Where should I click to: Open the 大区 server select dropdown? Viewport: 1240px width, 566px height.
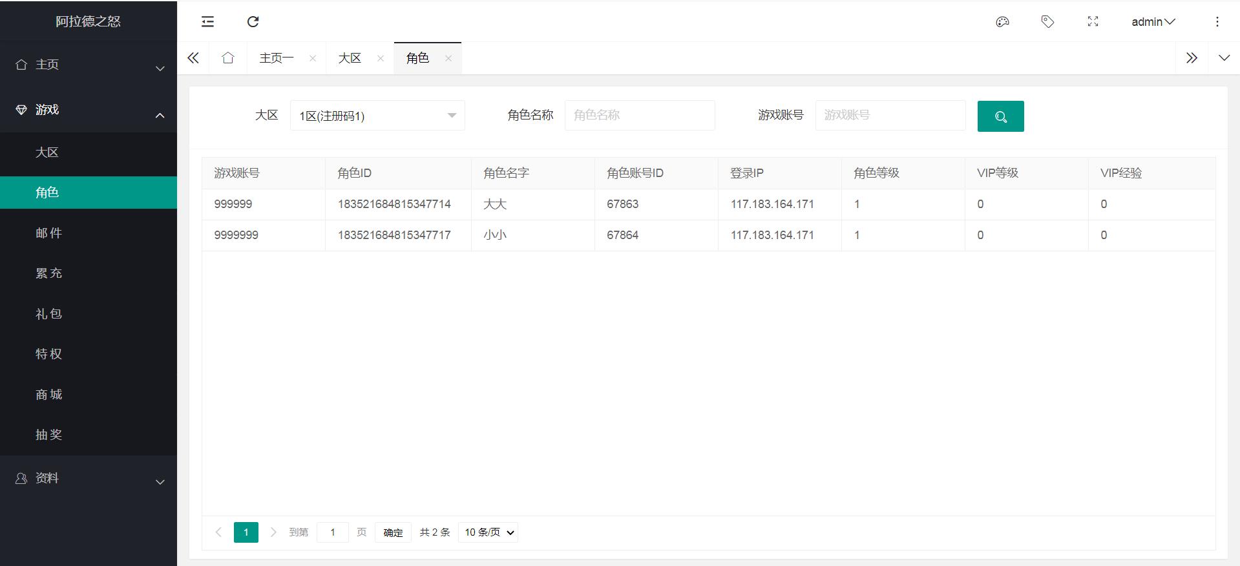pos(377,116)
